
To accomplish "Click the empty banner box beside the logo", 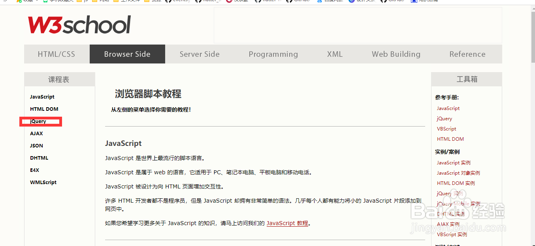I will 358,25.
